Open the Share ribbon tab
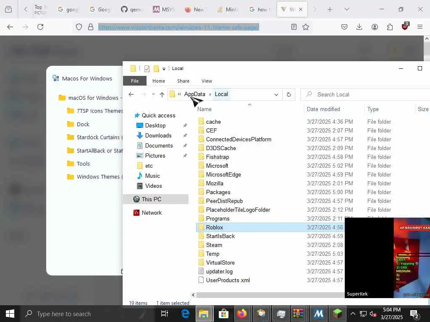Screen dimensions: 430x322 (x=183, y=81)
